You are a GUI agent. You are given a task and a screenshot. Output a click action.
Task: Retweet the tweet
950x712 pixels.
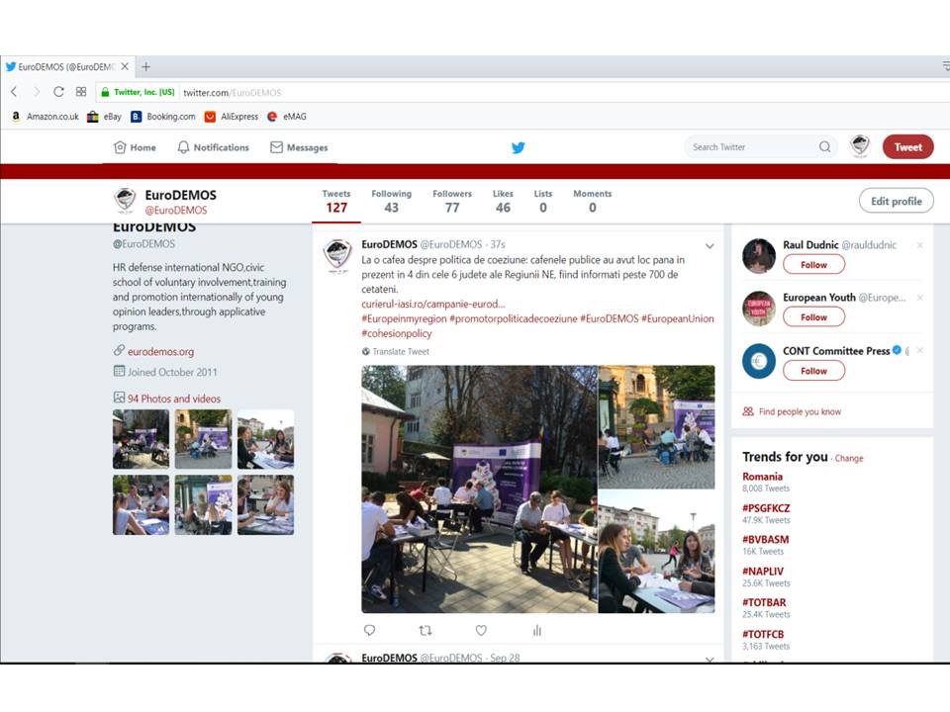(x=426, y=630)
